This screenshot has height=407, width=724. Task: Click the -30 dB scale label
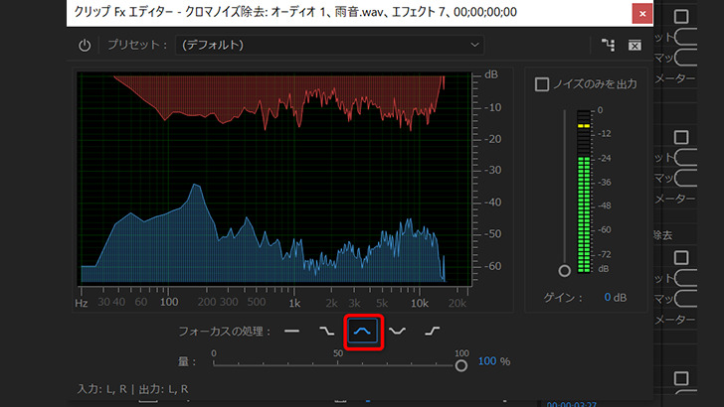[x=492, y=170]
